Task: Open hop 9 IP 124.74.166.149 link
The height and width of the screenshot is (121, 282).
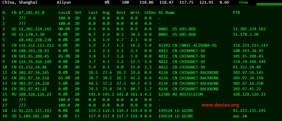Action: pos(35,62)
